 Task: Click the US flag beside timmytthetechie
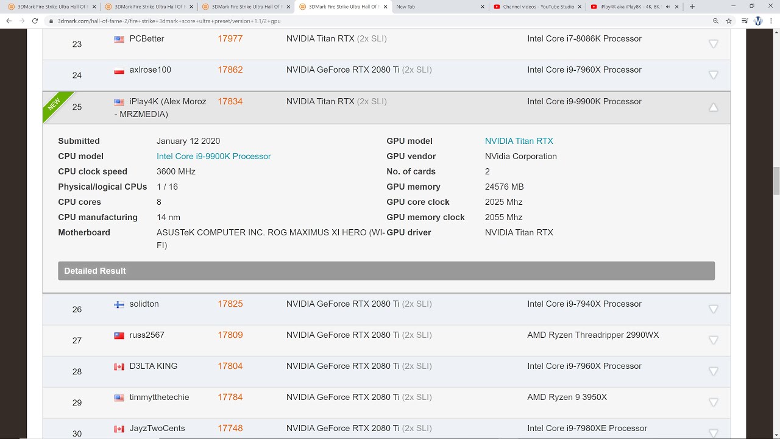pos(119,398)
